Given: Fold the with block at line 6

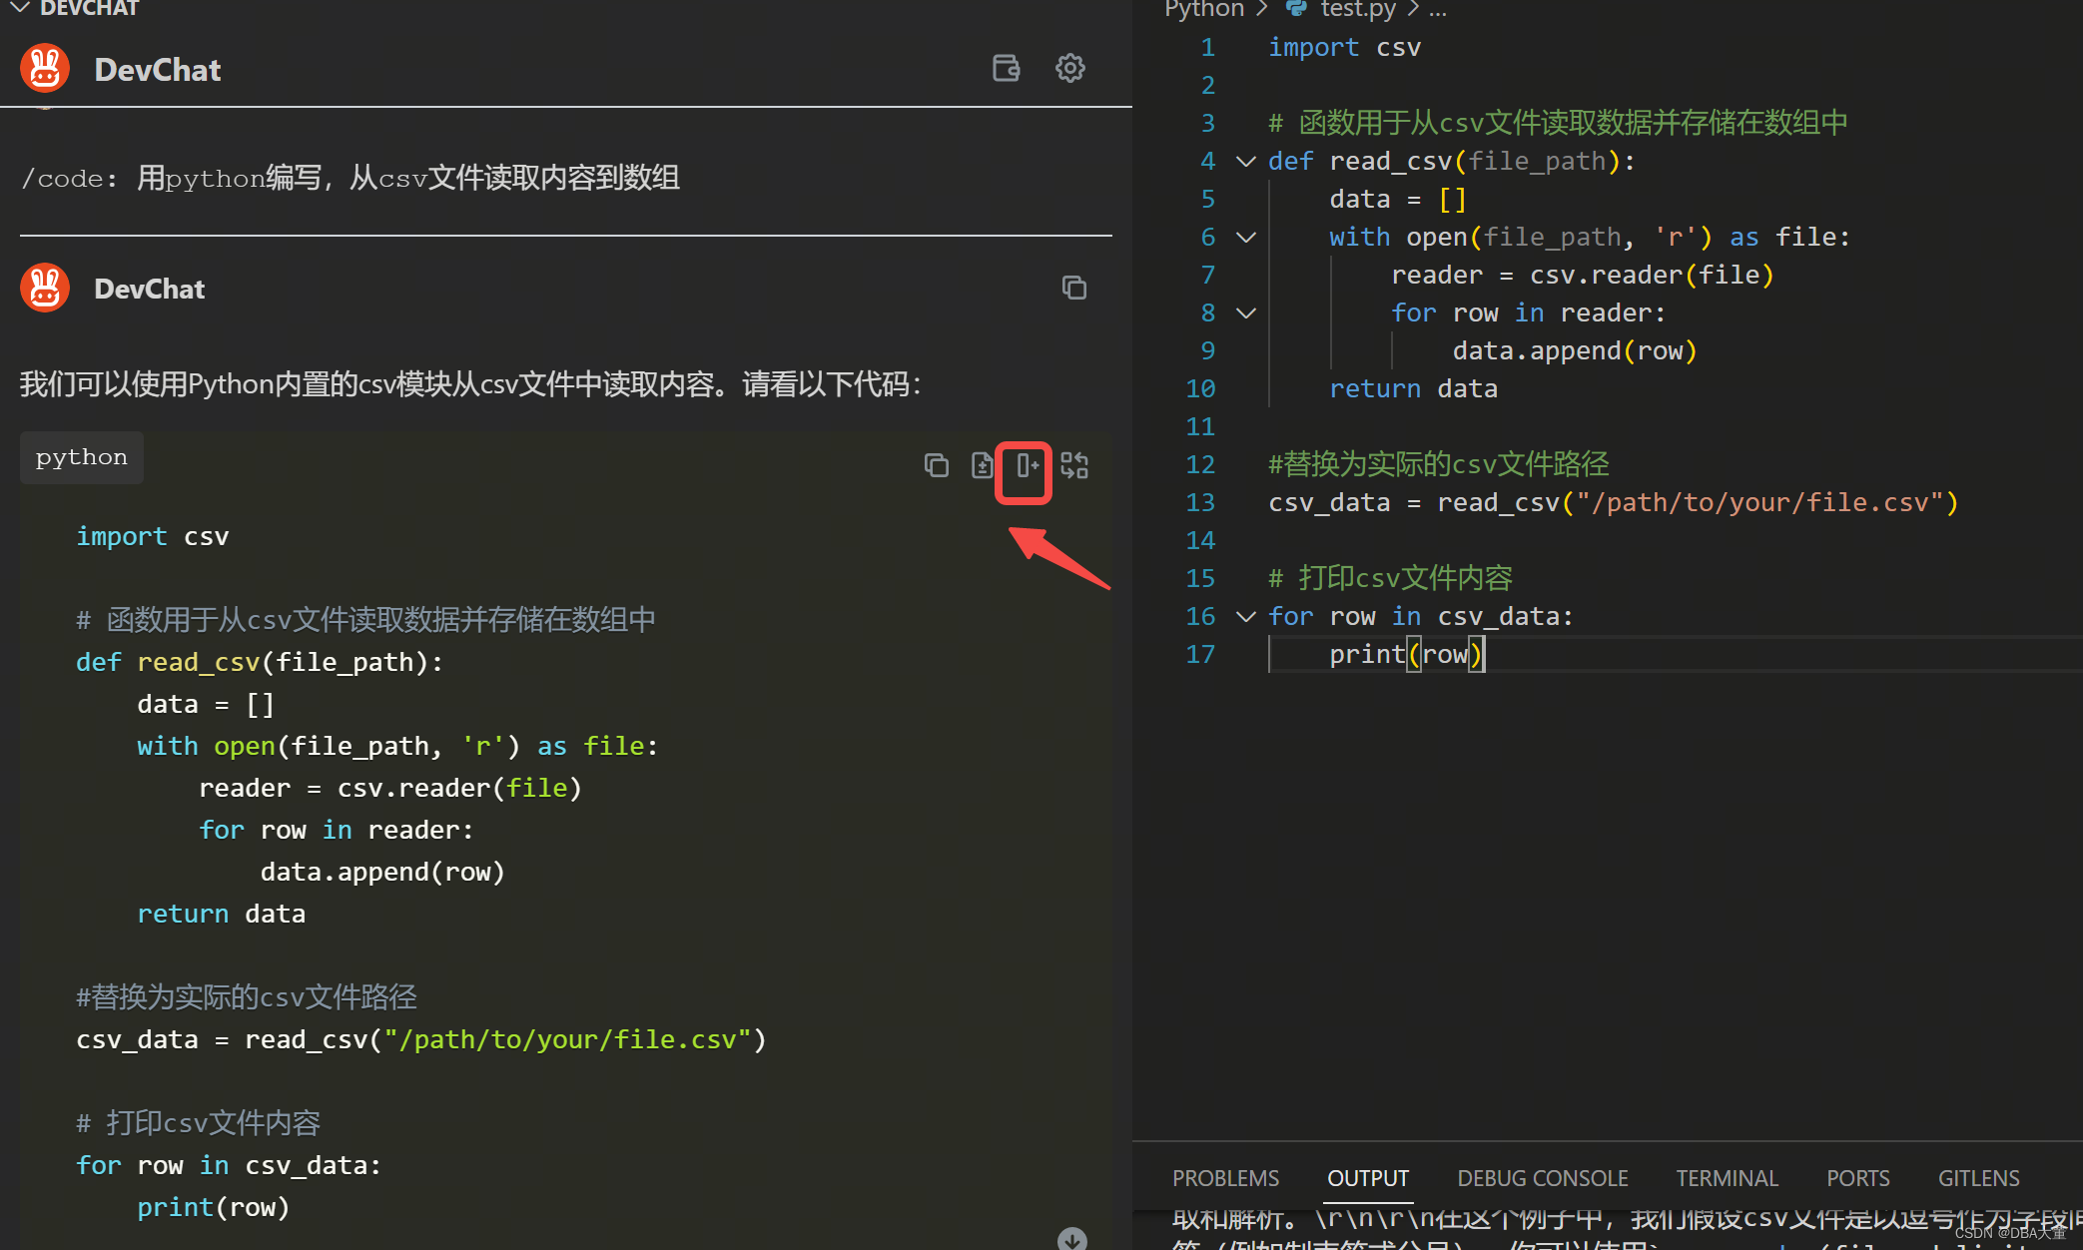Looking at the screenshot, I should [x=1245, y=237].
